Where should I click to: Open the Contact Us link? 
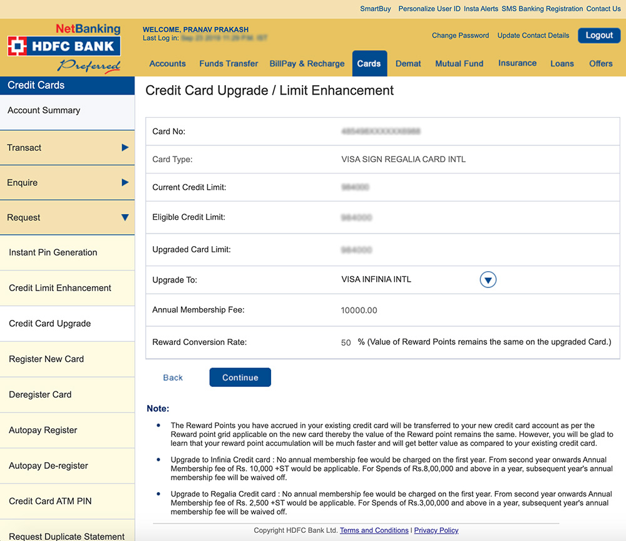[x=603, y=9]
